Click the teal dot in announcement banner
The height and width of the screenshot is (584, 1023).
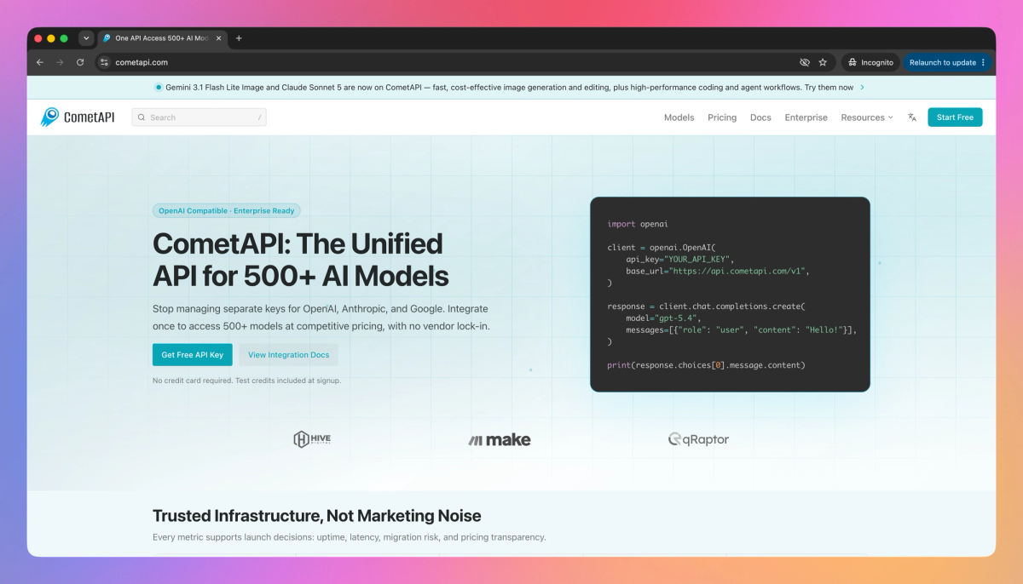tap(159, 87)
